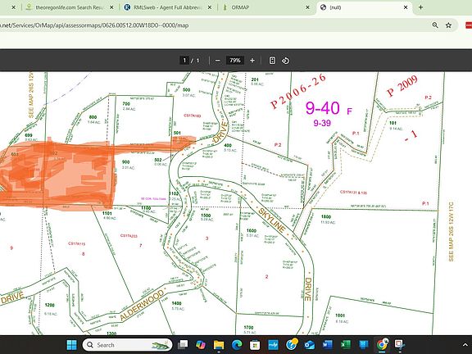Viewport: 472px width, 354px height.
Task: Show hidden system tray icons
Action: [x=465, y=345]
